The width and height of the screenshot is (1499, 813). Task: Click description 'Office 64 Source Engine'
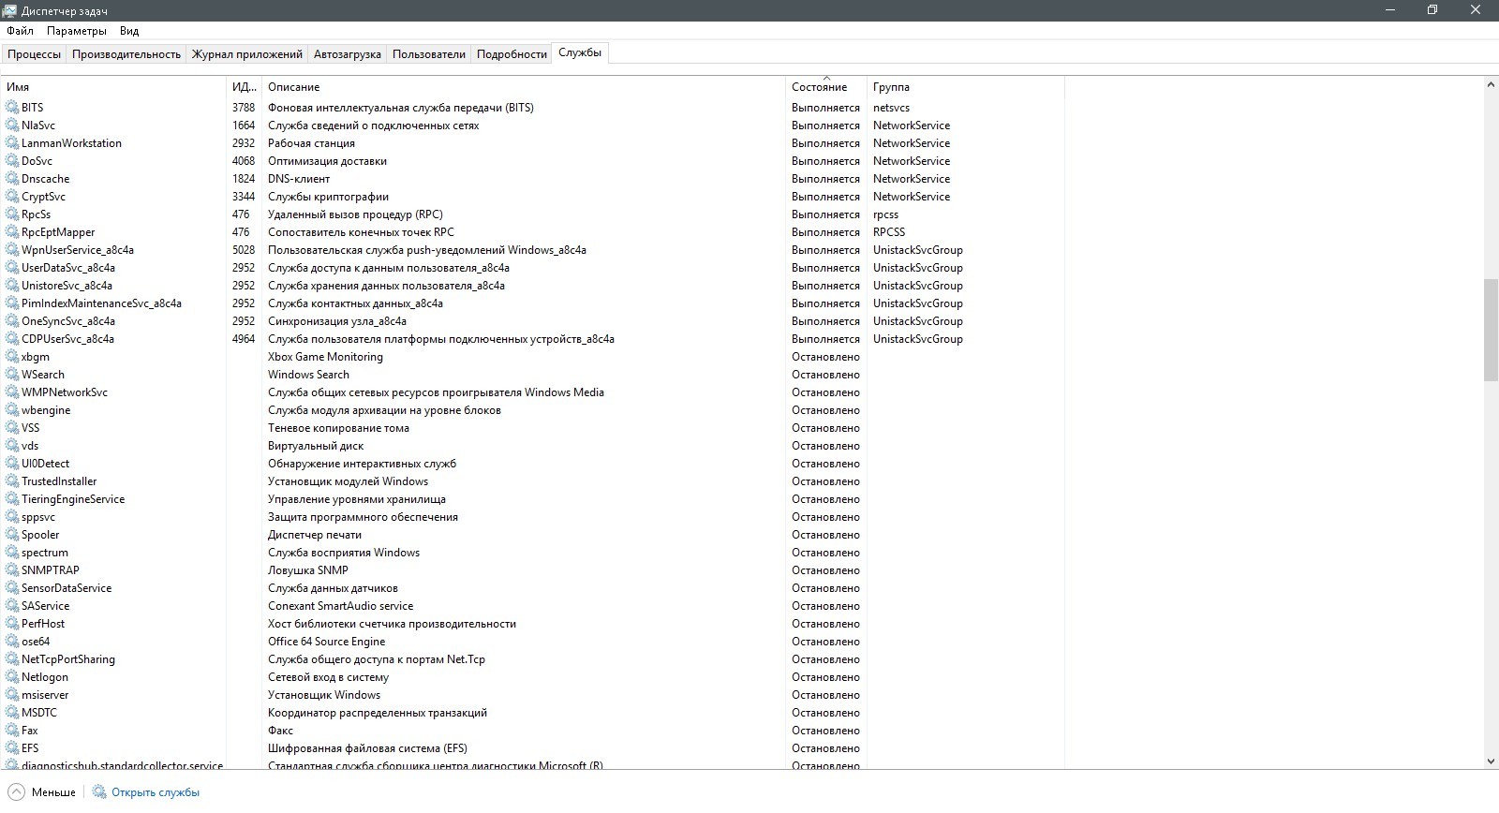click(x=326, y=642)
